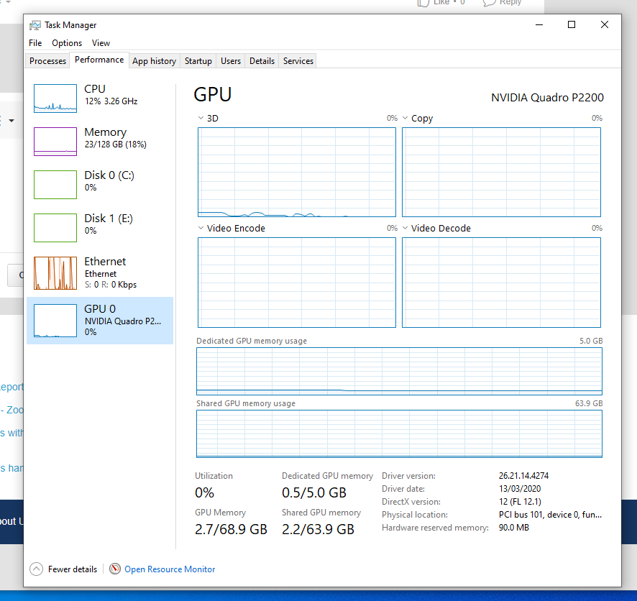Screen dimensions: 637x601
Task: Click the red Resource Monitor icon
Action: [115, 569]
